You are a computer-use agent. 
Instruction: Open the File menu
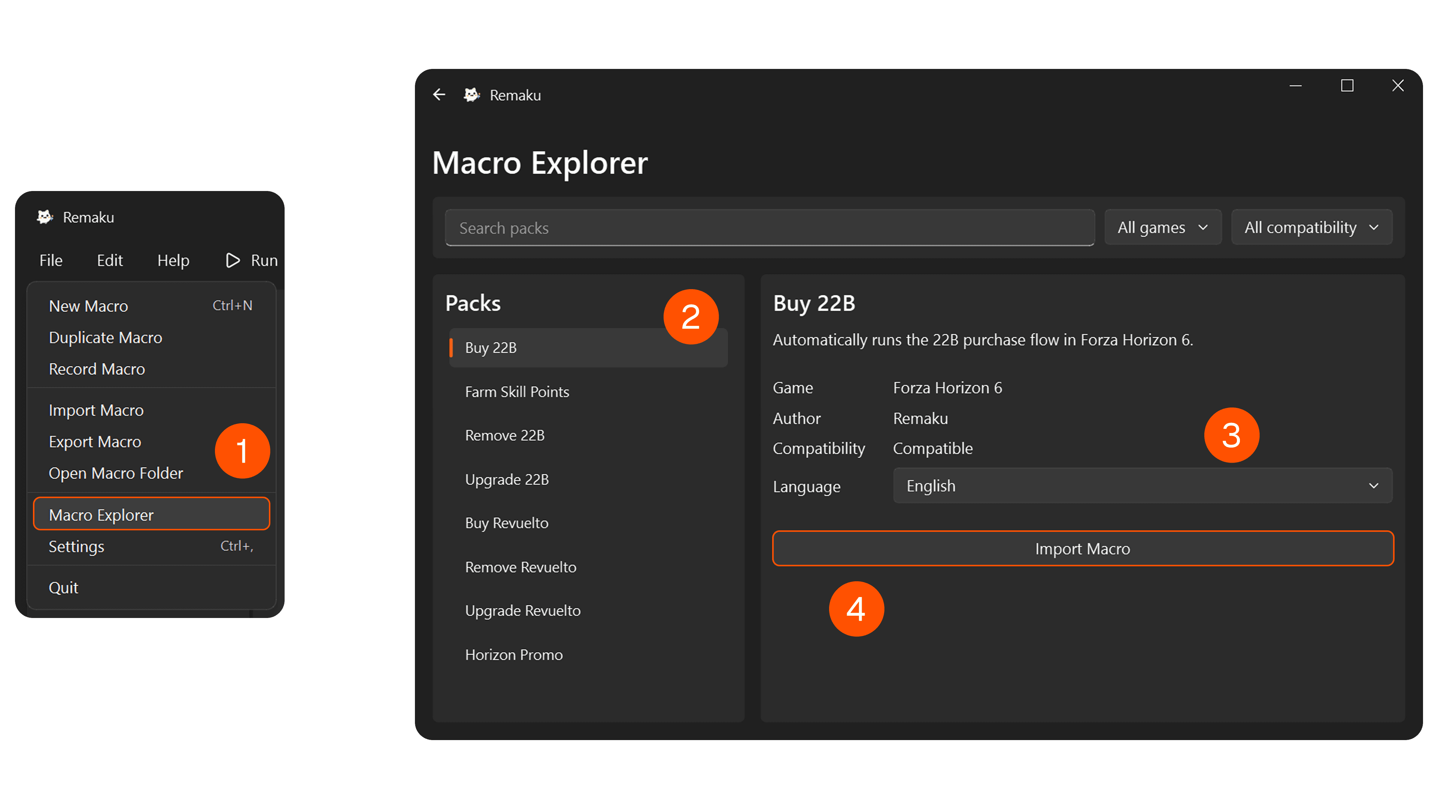point(51,260)
